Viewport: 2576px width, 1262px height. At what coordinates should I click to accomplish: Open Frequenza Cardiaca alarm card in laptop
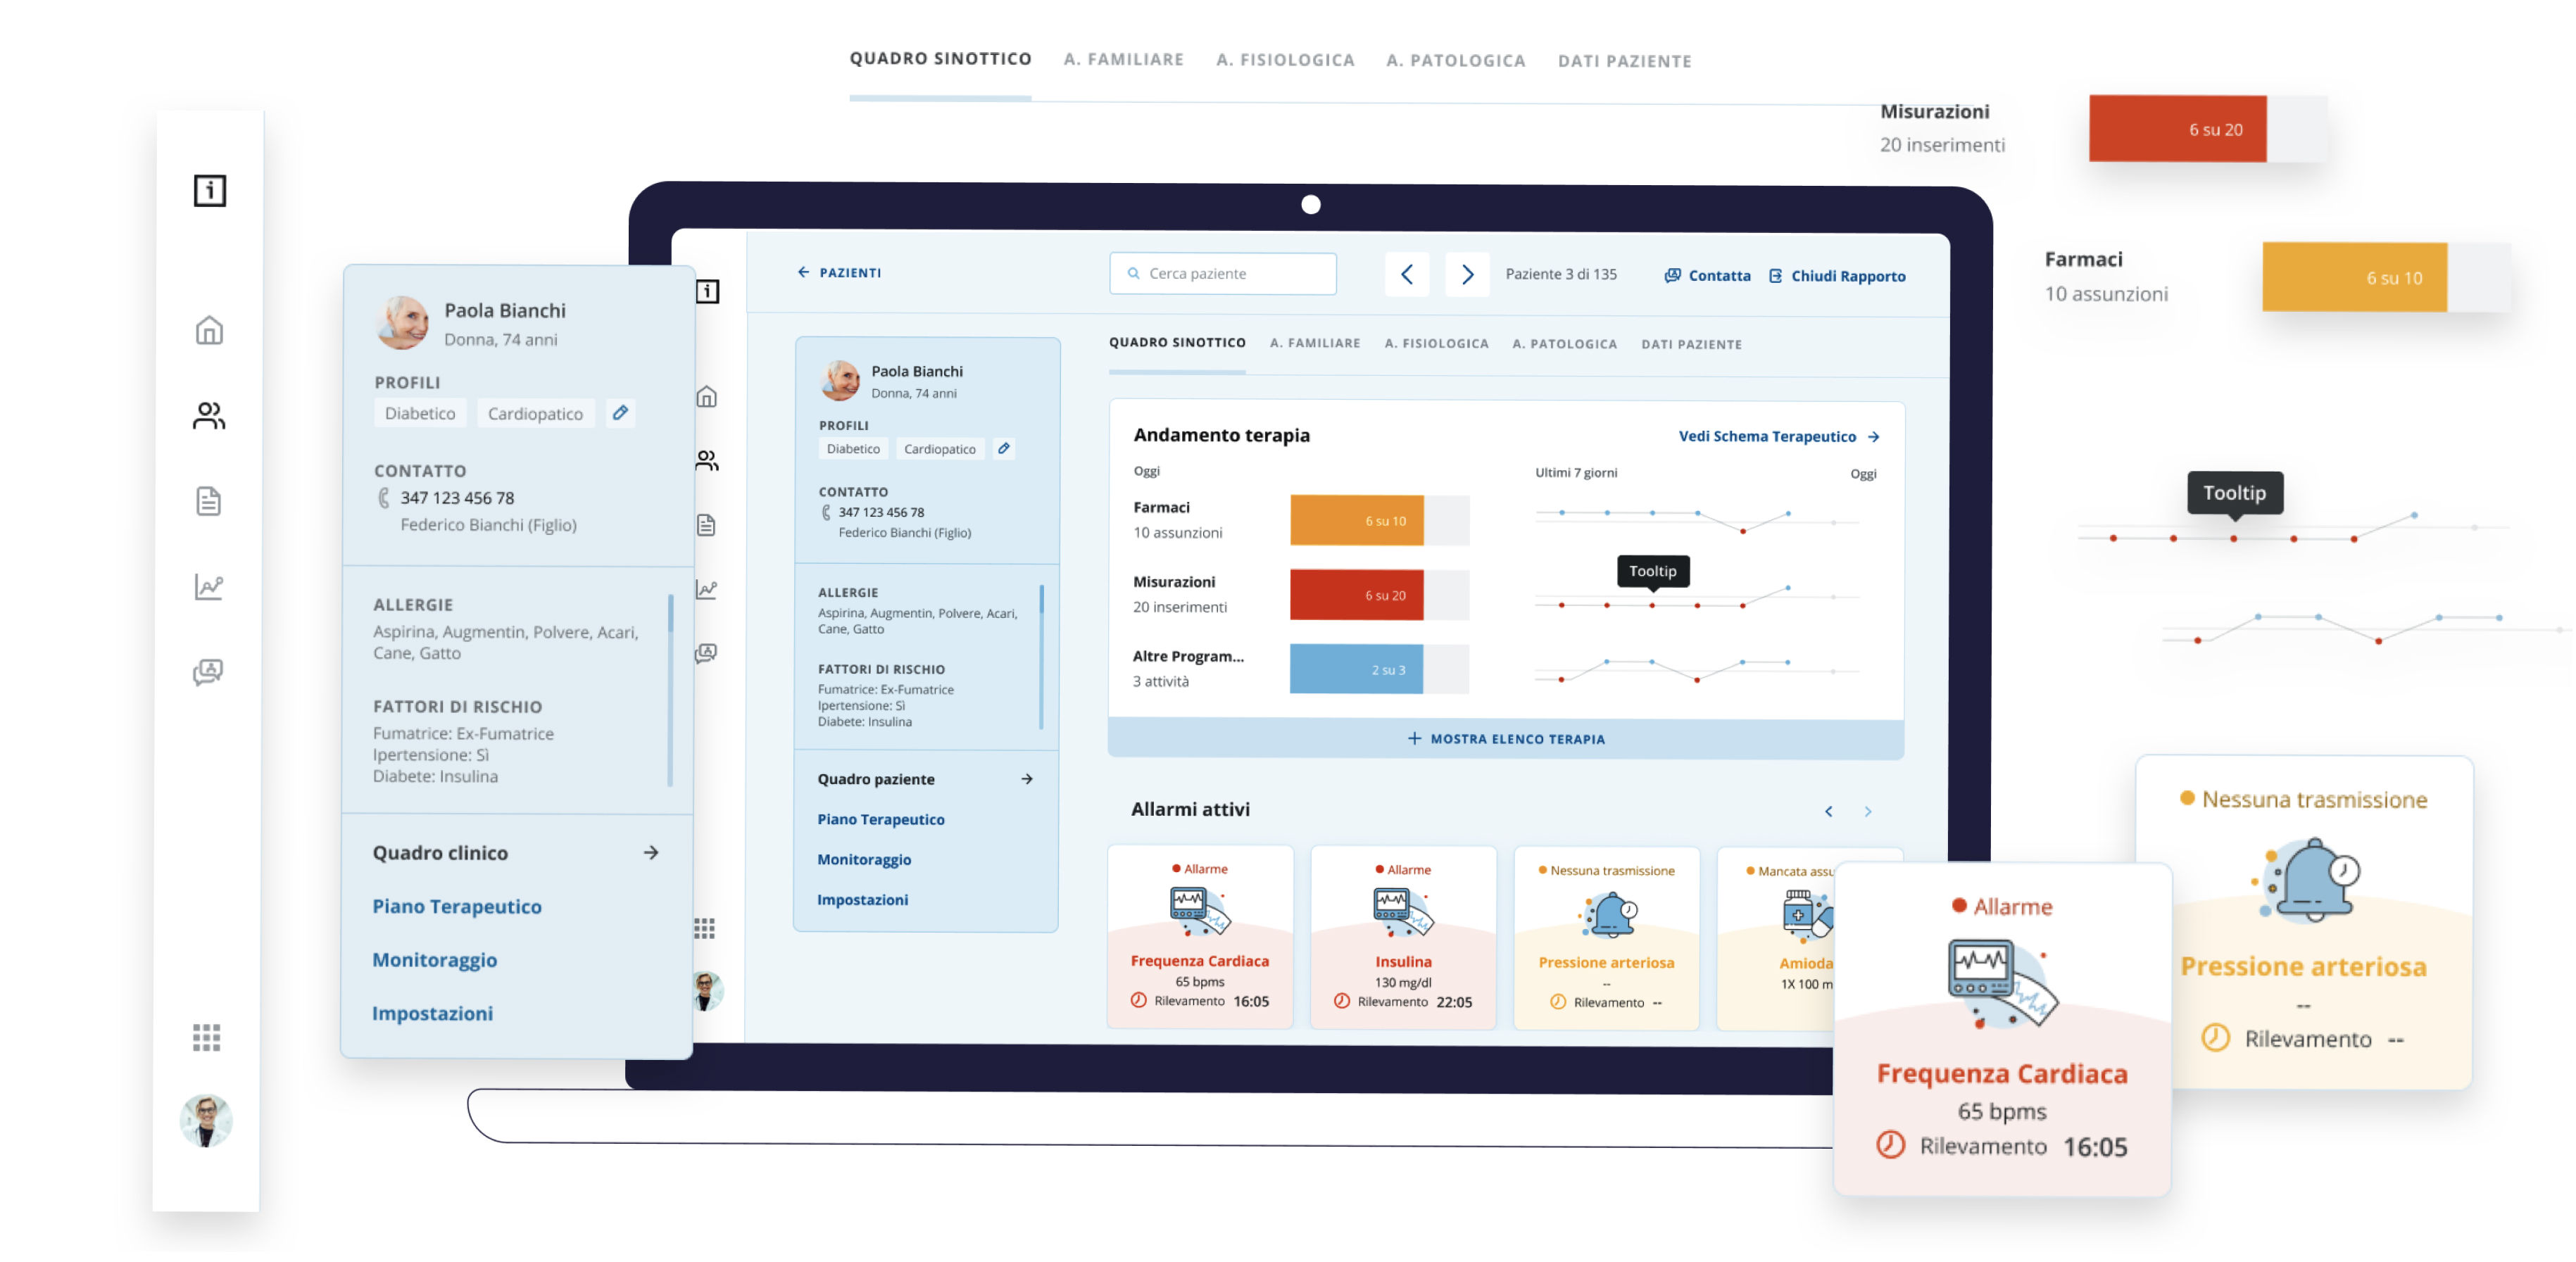click(x=1200, y=937)
